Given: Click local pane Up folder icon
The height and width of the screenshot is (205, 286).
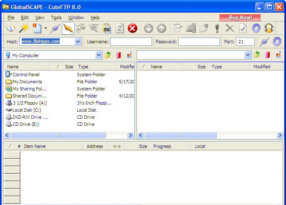Looking at the screenshot, I should (108, 55).
